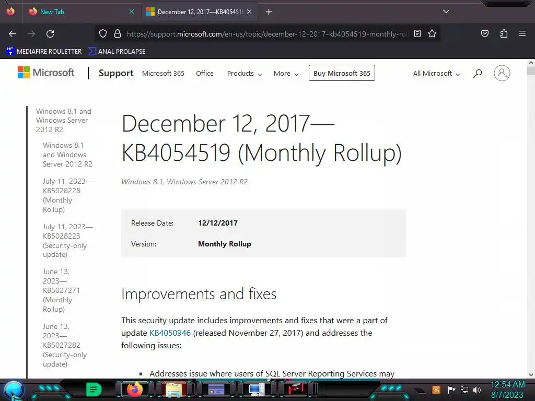Click the page scrollbar up arrow
The width and height of the screenshot is (535, 401).
(531, 63)
